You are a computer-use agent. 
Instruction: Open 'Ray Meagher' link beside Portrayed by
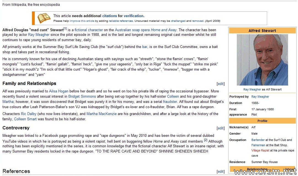260,97
